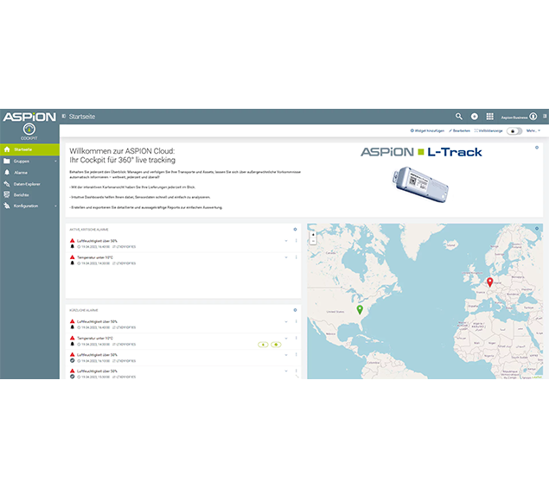Open the right drawer icon beside avatar
Image resolution: width=549 pixels, height=488 pixels.
(x=545, y=116)
